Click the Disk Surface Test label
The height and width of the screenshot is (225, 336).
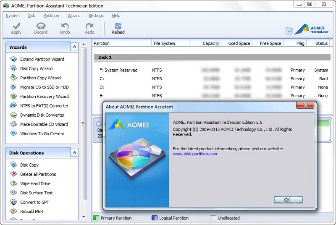36,193
